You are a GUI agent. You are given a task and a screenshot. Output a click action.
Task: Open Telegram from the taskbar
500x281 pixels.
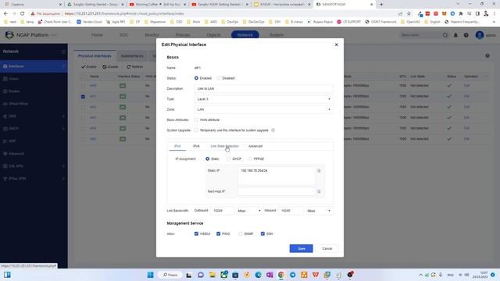point(292,275)
